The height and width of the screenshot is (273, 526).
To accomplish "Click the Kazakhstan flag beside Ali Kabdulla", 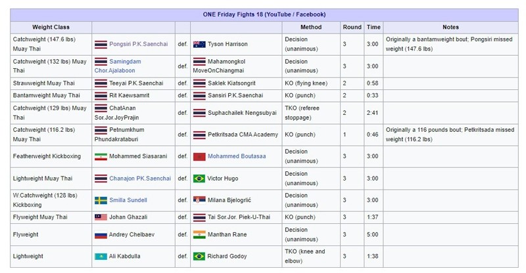I will point(101,257).
